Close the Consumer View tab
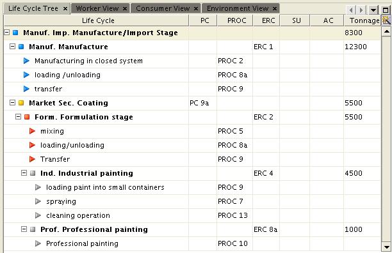Image resolution: width=392 pixels, height=253 pixels. coord(196,9)
